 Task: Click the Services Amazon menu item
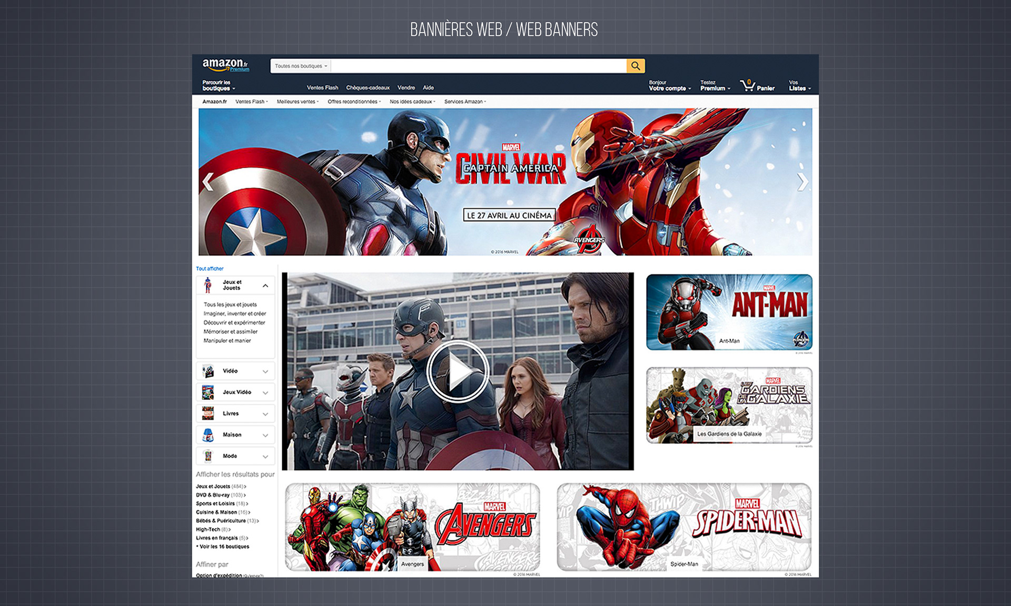(465, 102)
